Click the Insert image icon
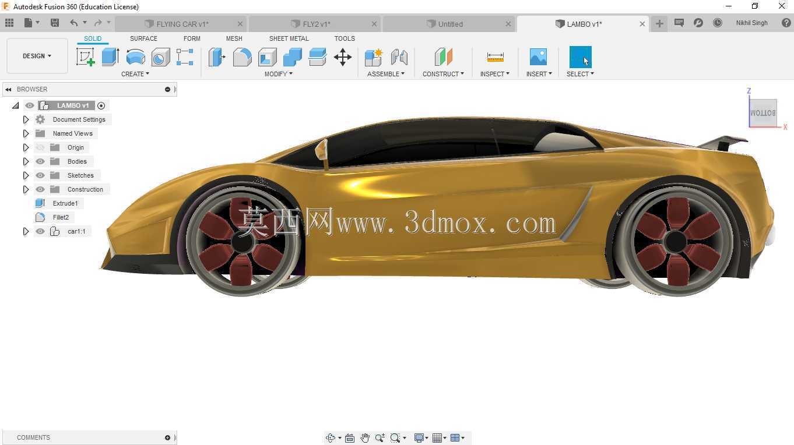The width and height of the screenshot is (794, 445). [x=538, y=57]
